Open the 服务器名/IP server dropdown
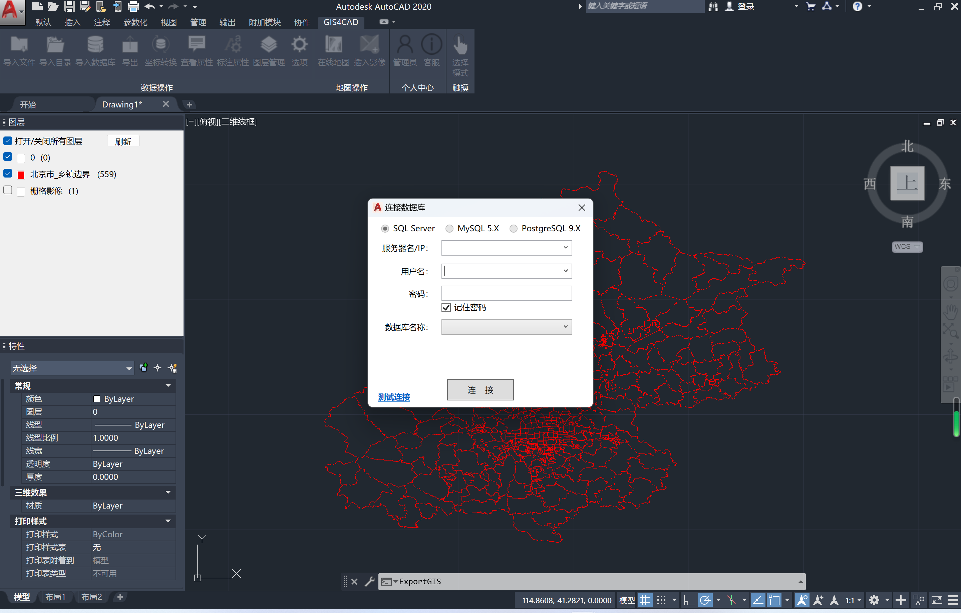Viewport: 961px width, 613px height. (x=565, y=247)
